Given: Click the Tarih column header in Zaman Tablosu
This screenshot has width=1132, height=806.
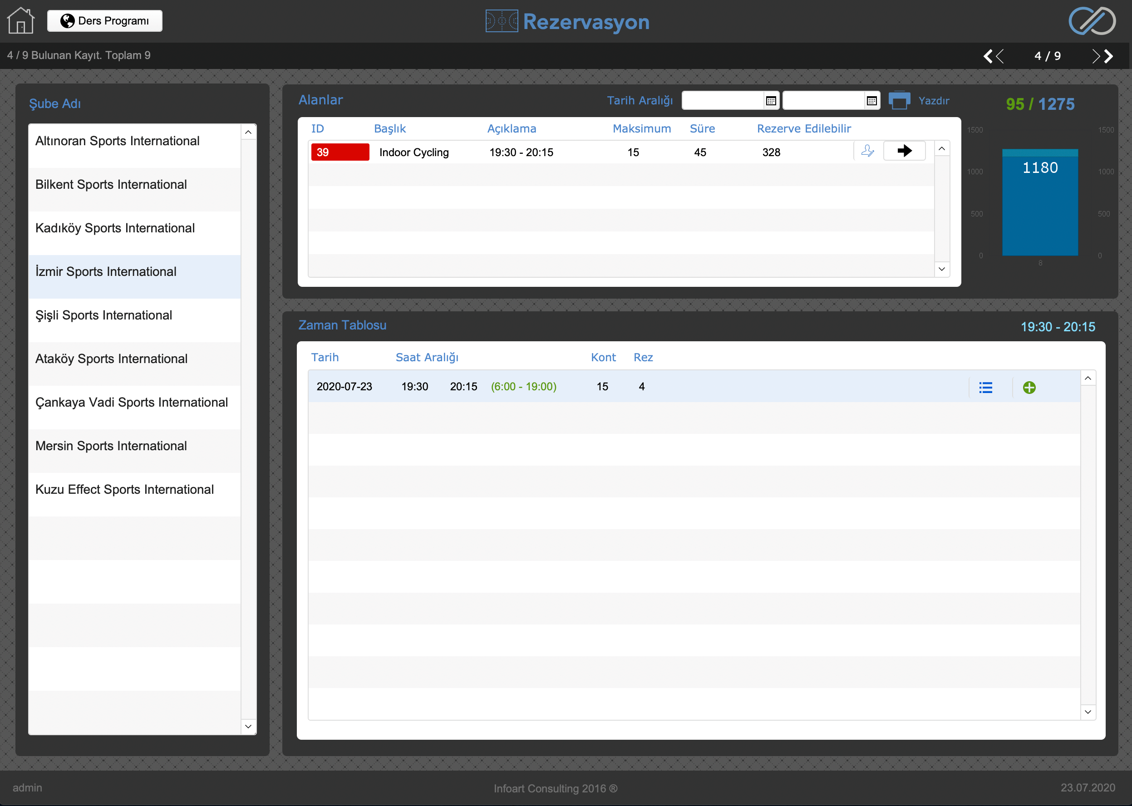Looking at the screenshot, I should pos(325,357).
